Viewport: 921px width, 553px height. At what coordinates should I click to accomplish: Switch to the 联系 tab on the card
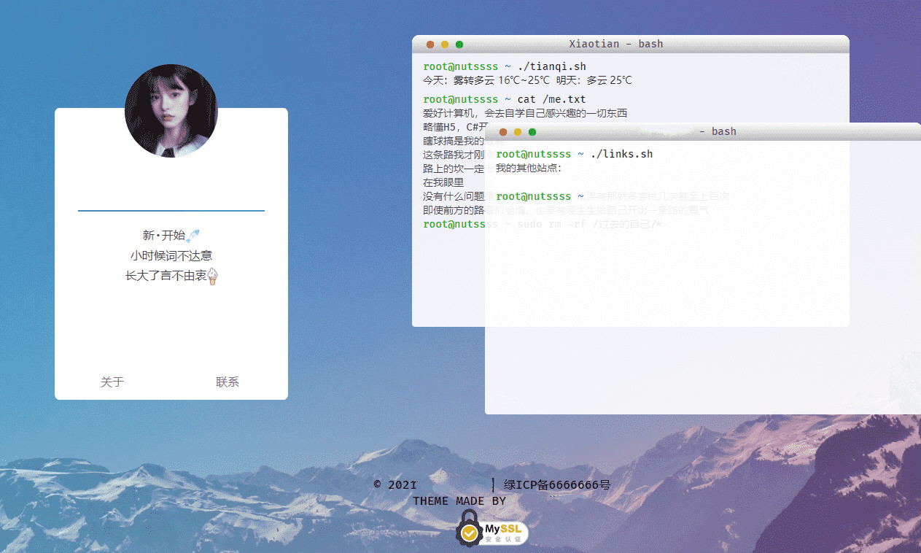coord(228,382)
